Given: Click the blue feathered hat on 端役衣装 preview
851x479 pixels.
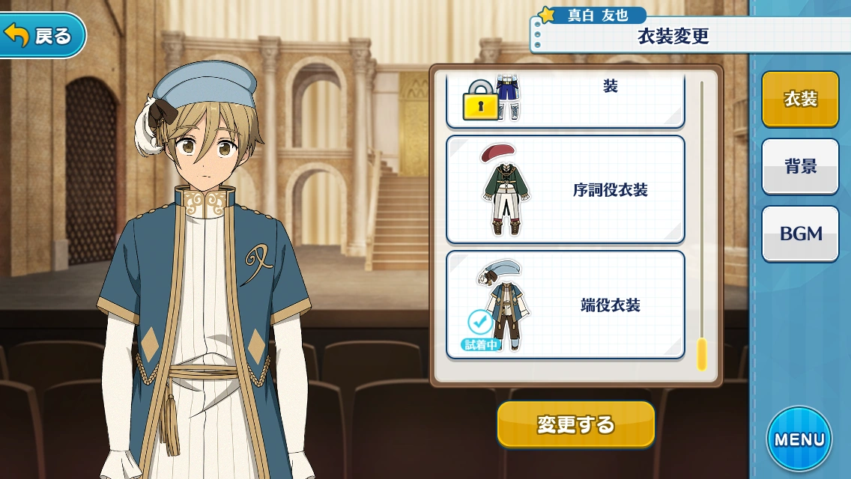Looking at the screenshot, I should pos(499,270).
